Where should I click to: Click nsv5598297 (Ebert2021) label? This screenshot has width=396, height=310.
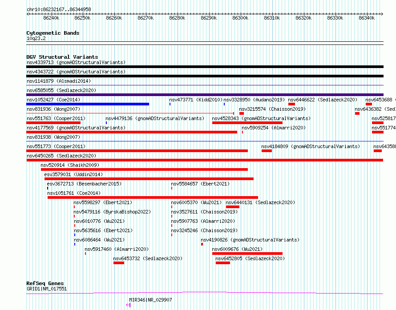point(103,202)
